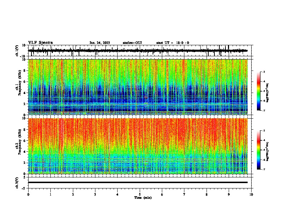Click the "3" tick on time axis
This screenshot has width=283, height=218.
(x=95, y=194)
